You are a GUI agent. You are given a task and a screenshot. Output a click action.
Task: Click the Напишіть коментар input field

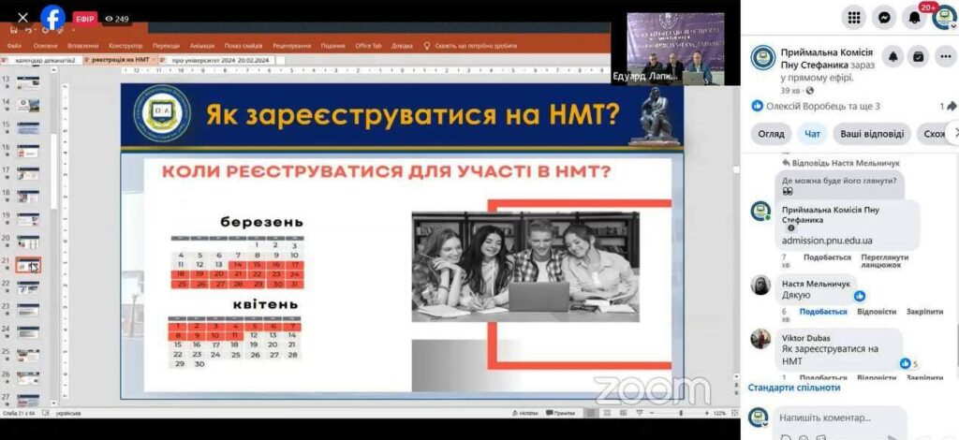(837, 418)
